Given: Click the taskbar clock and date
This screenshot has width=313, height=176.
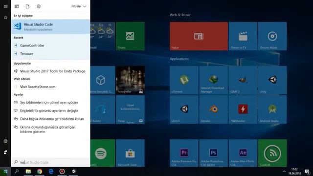Looking at the screenshot, I should point(294,172).
